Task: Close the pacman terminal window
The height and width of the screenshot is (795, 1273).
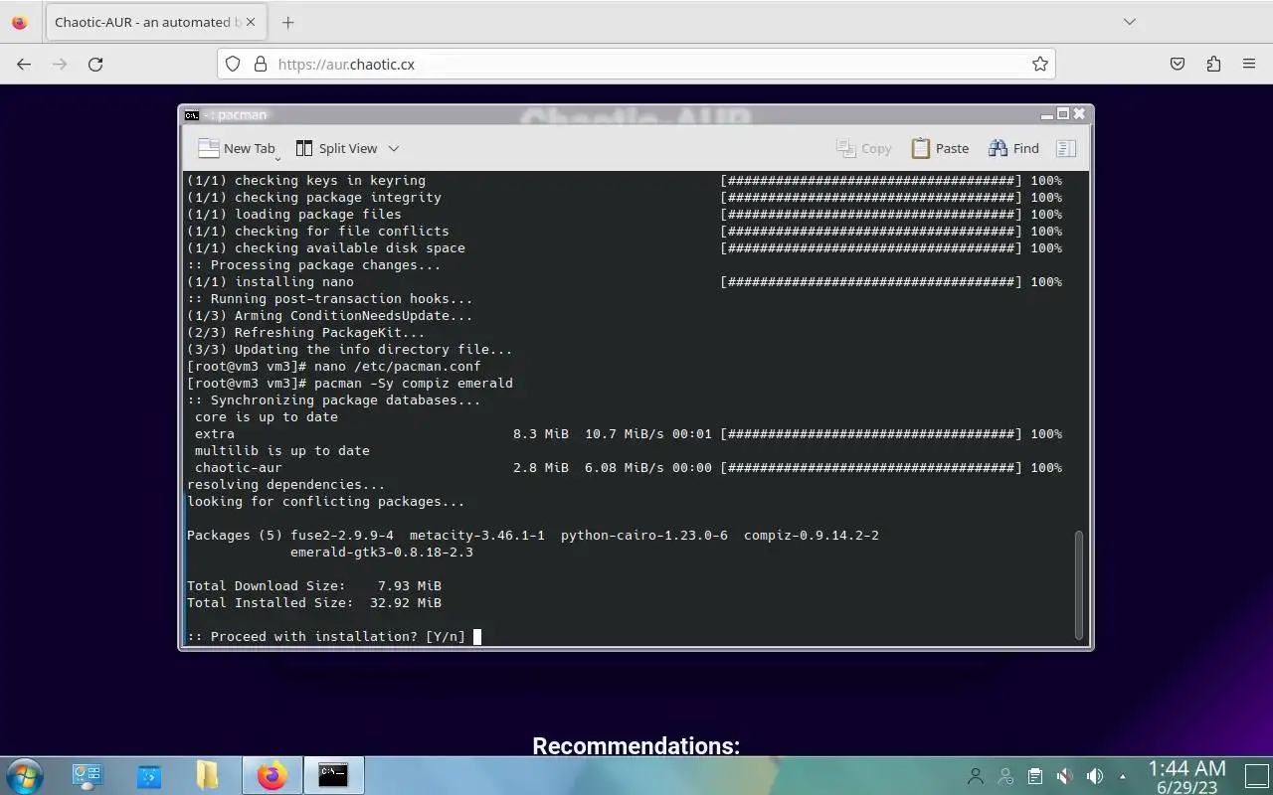Action: click(x=1079, y=114)
